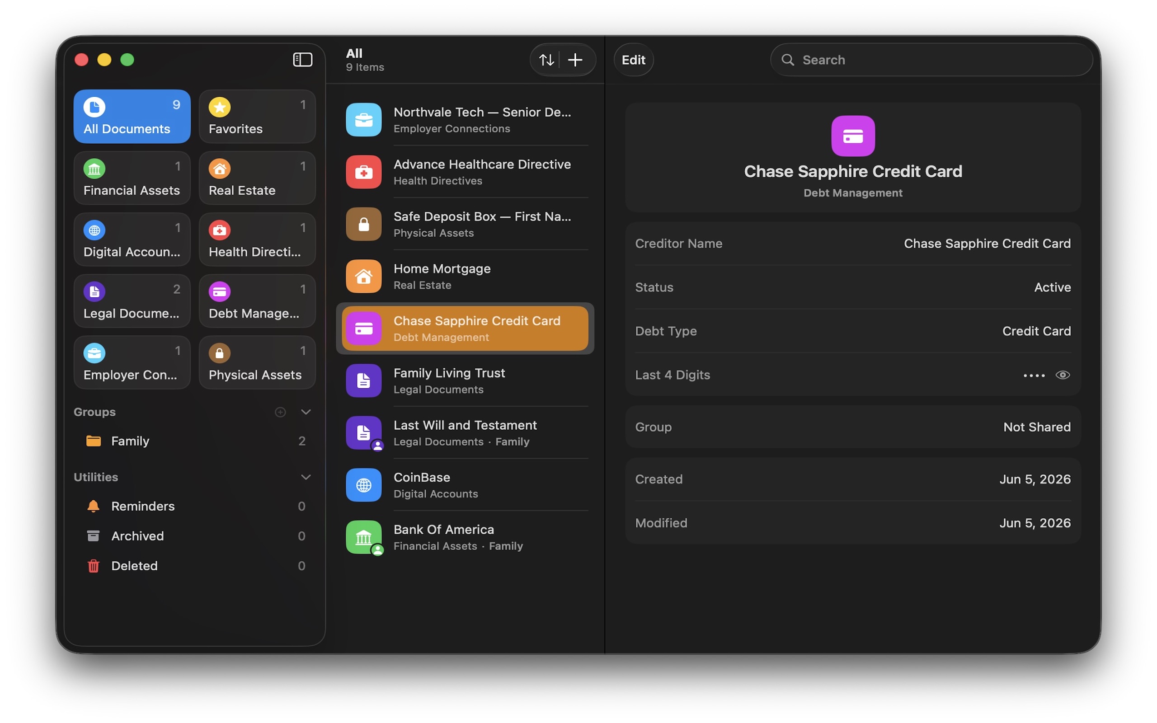The height and width of the screenshot is (723, 1157).
Task: Click the magnifying glass search icon
Action: coord(787,60)
